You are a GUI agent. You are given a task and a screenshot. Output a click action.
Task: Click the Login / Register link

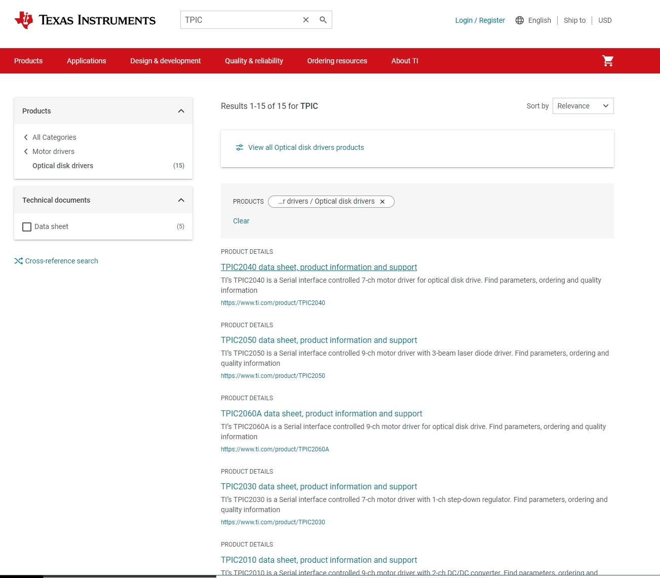click(480, 20)
